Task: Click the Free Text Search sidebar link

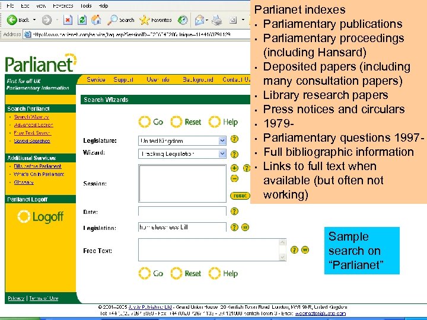Action: [x=33, y=133]
